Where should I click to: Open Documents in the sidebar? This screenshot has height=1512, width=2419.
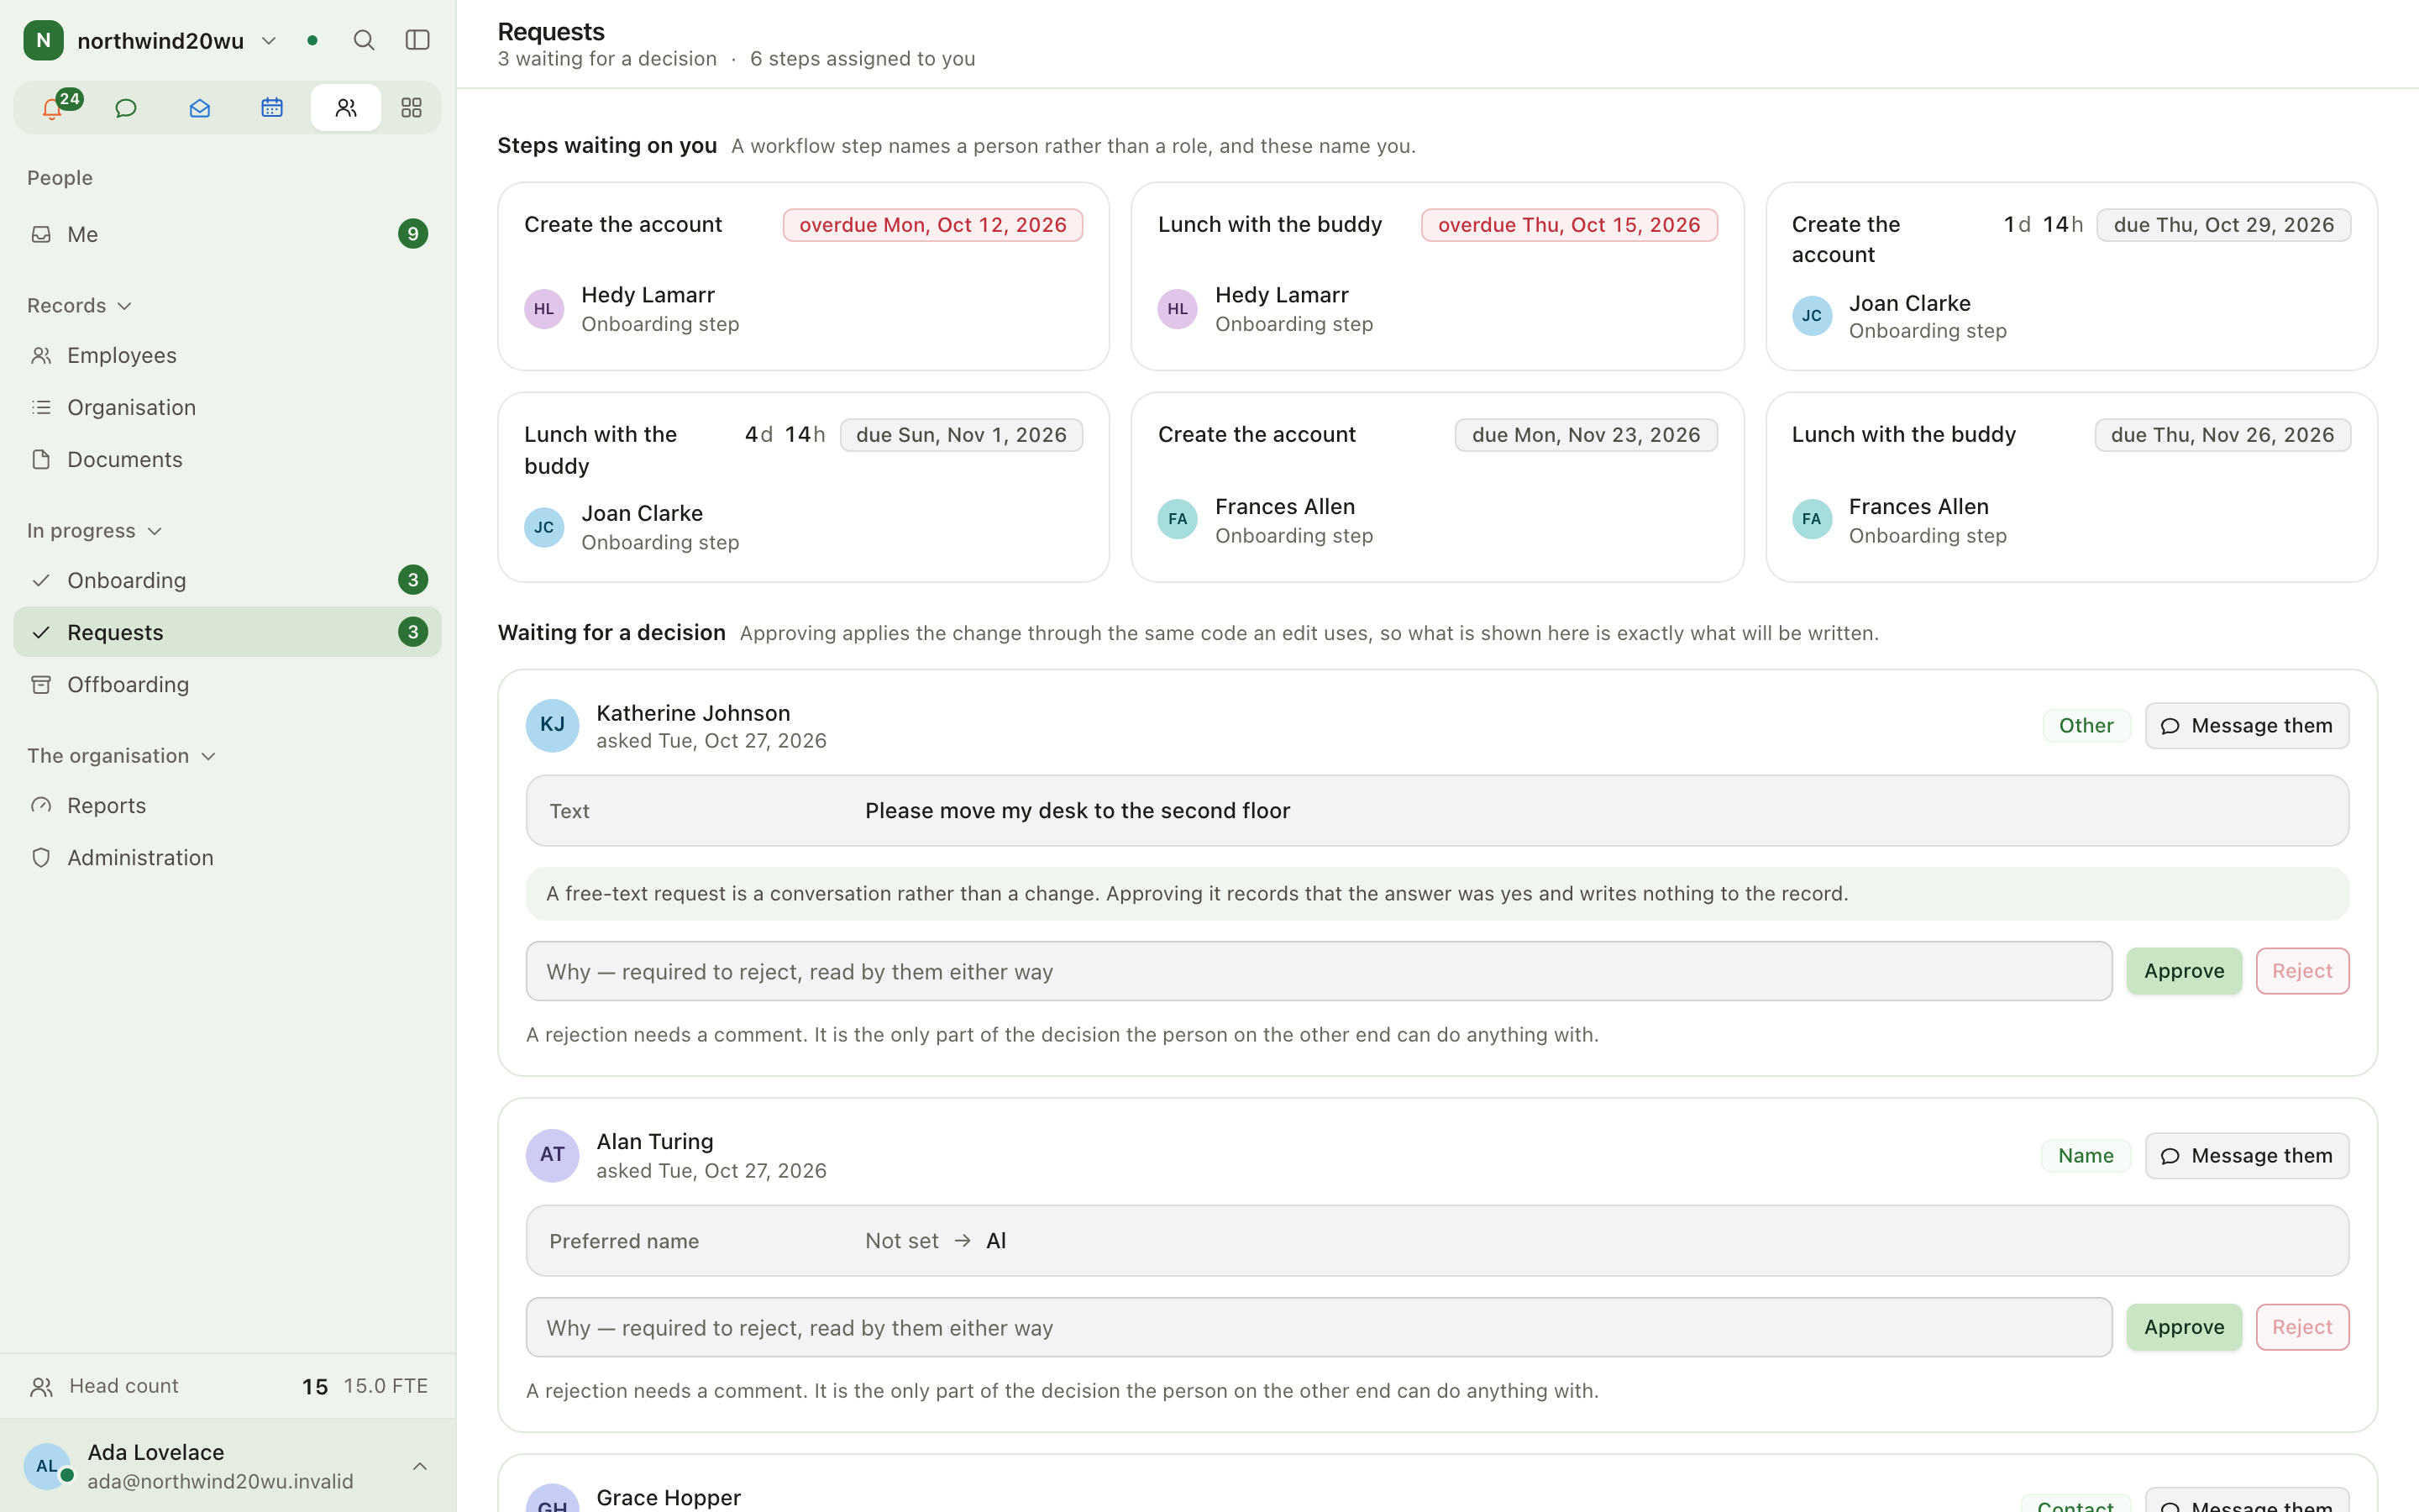click(x=228, y=459)
